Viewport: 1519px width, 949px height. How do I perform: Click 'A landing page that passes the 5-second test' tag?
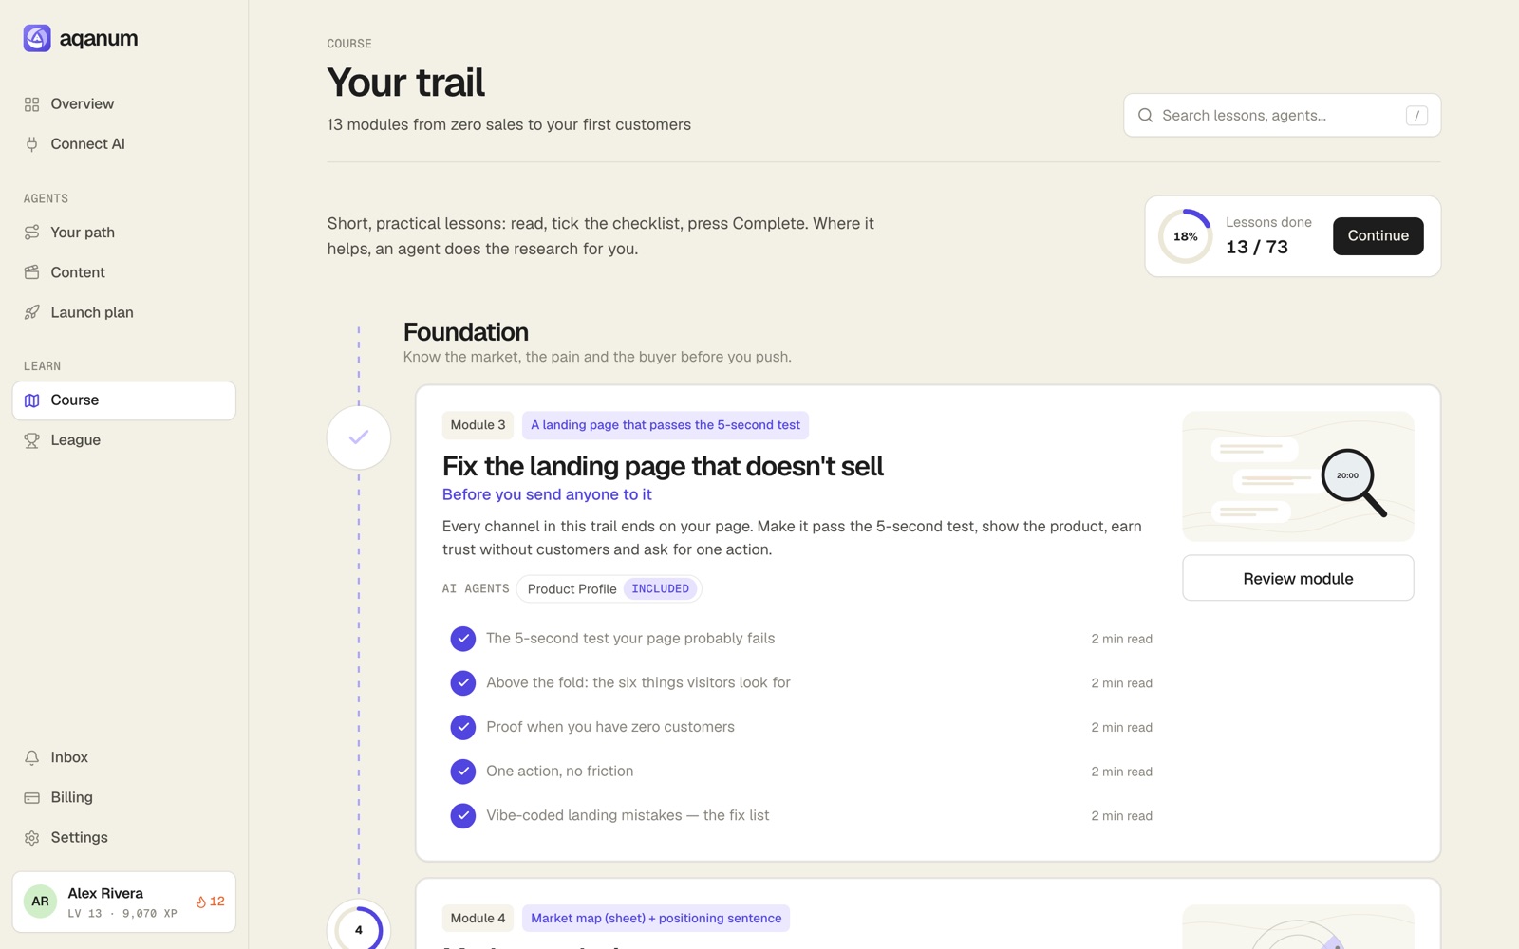pyautogui.click(x=666, y=425)
